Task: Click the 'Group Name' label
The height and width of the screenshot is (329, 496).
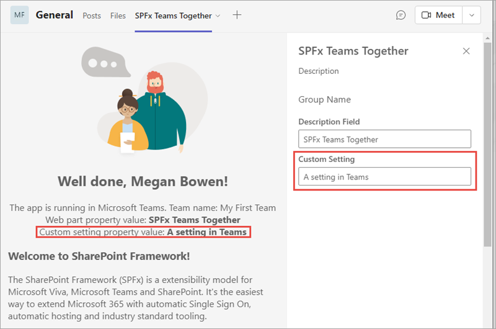Action: (x=324, y=99)
